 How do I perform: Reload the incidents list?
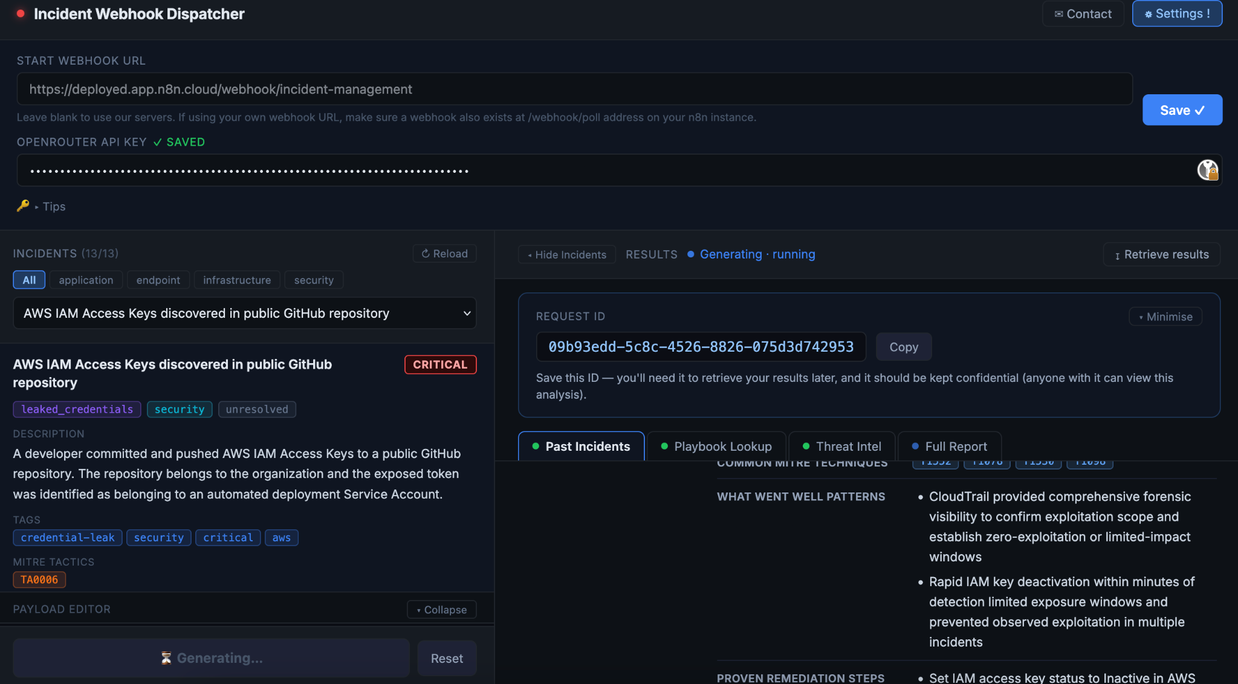point(444,254)
